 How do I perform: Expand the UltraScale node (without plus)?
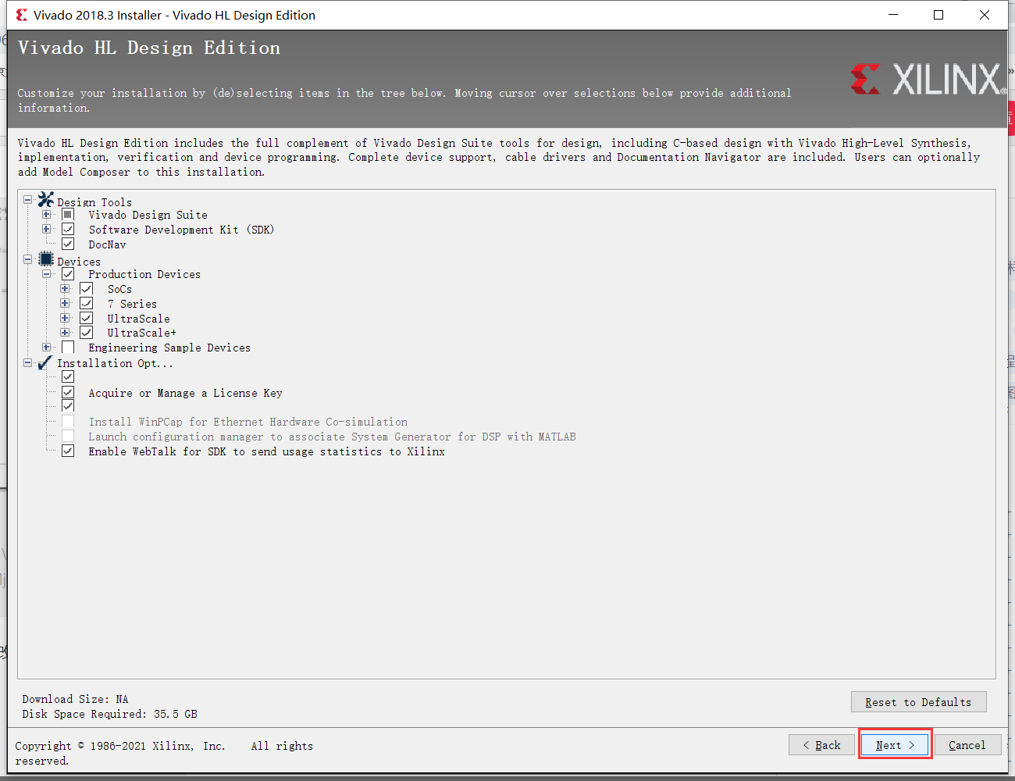point(66,318)
